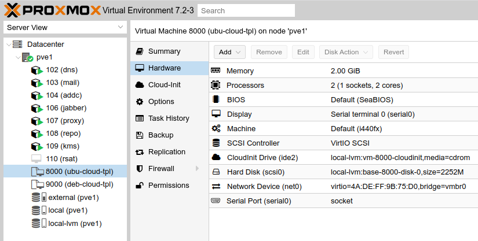Open the Disk Action dropdown

[346, 52]
